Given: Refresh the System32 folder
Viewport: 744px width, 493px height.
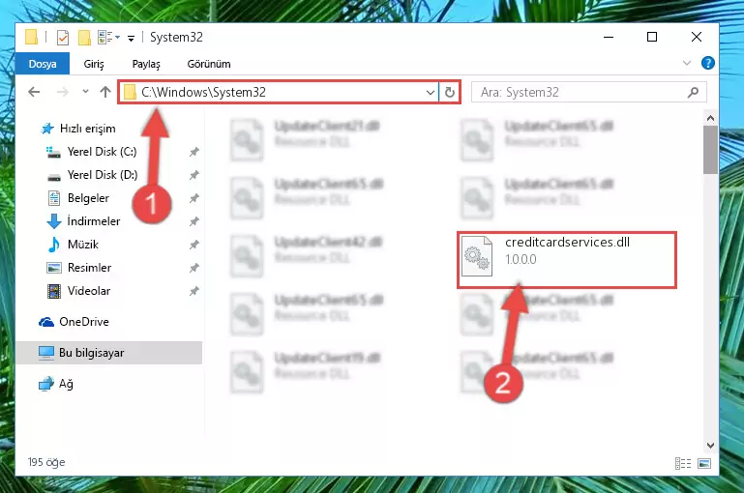Looking at the screenshot, I should coord(450,93).
